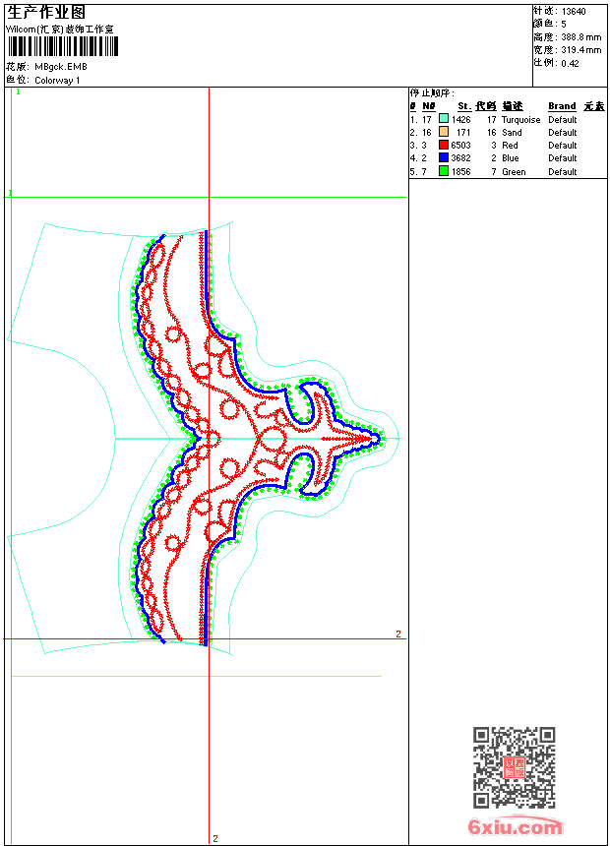Viewport: 610px width, 846px height.
Task: Click the Colorway 1 label
Action: pyautogui.click(x=58, y=81)
